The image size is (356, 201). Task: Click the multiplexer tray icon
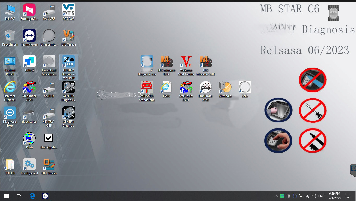point(289,196)
